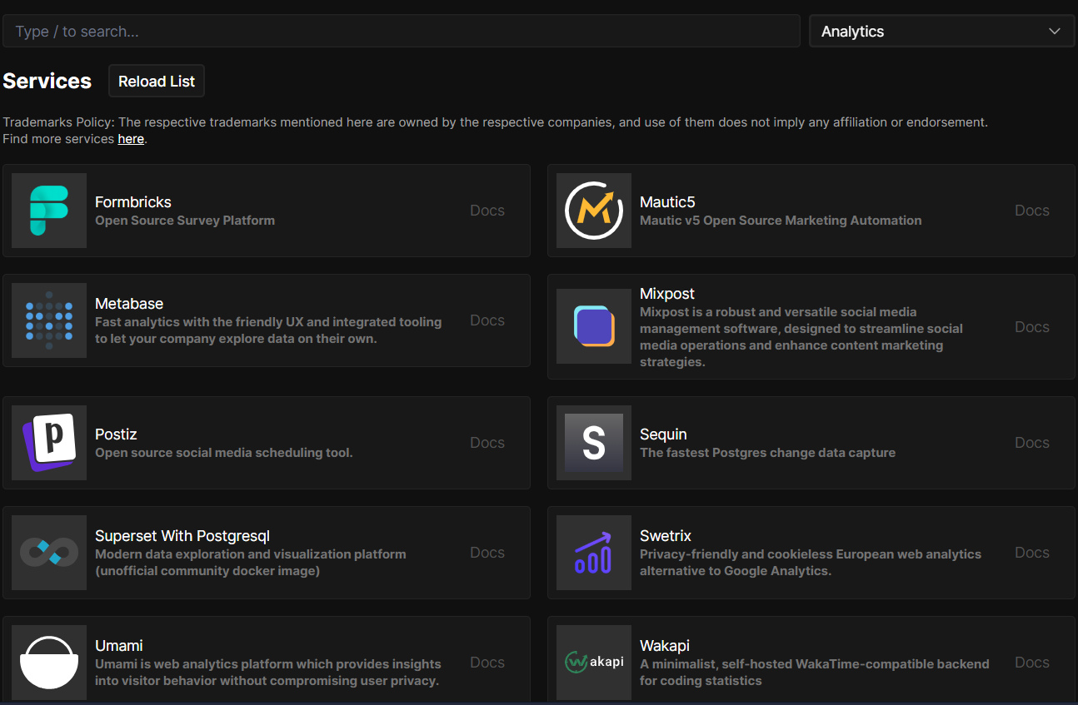This screenshot has width=1078, height=705.
Task: Select the Postiz letter-p icon
Action: [48, 442]
